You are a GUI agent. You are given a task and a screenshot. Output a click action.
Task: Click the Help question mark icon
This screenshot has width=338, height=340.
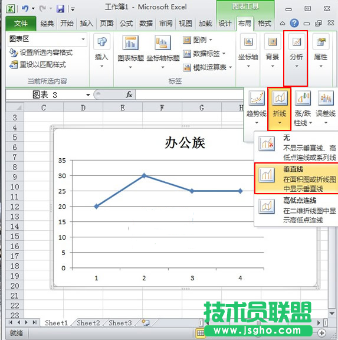click(x=294, y=23)
